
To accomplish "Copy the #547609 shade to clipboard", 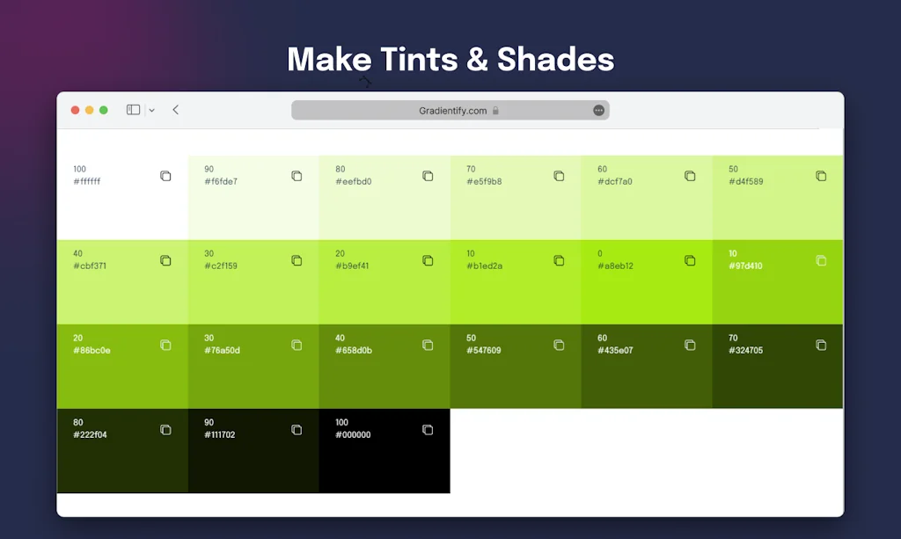I will 559,346.
